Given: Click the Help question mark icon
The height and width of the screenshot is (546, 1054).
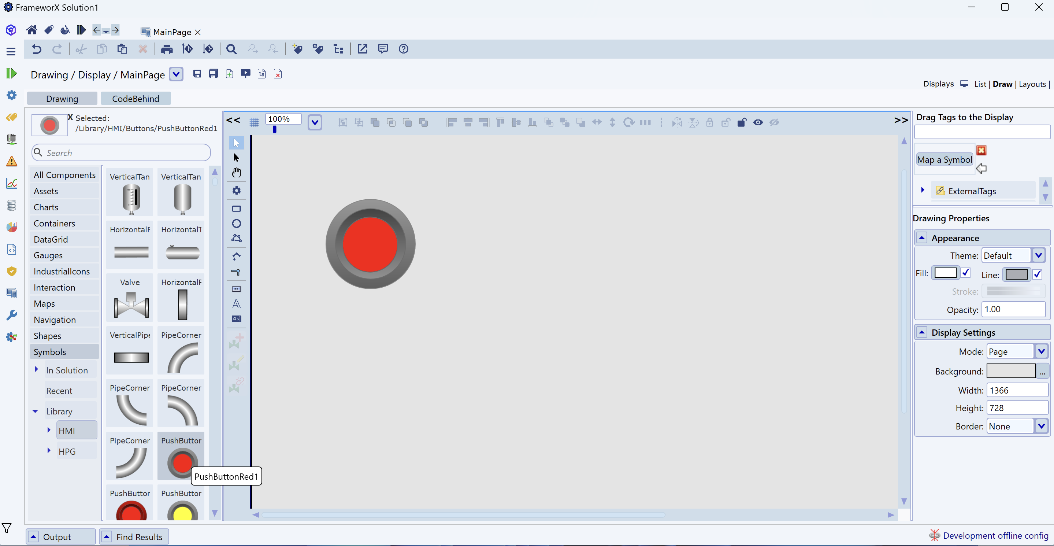Looking at the screenshot, I should tap(404, 49).
